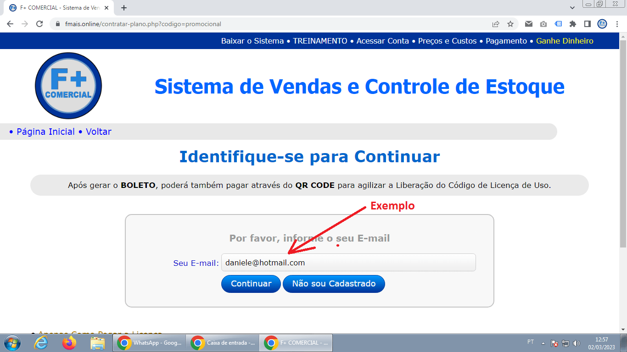
Task: Click Por favor, informe o seu E-mail text
Action: (309, 238)
